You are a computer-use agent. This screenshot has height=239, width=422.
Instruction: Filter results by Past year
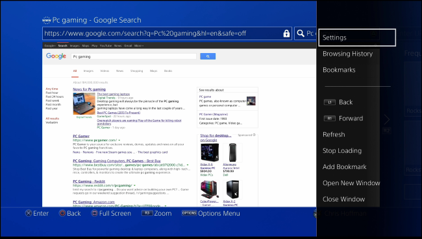tap(52, 109)
